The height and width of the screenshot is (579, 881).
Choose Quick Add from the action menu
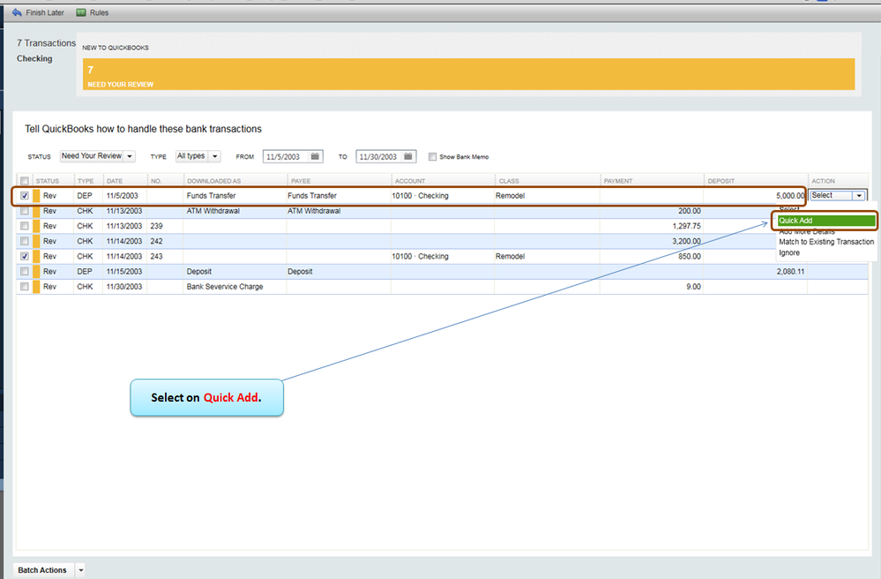pyautogui.click(x=826, y=221)
